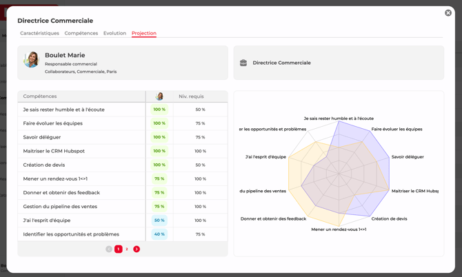Click the 100 % badge for Savoir déléguer
The image size is (462, 277).
click(159, 137)
